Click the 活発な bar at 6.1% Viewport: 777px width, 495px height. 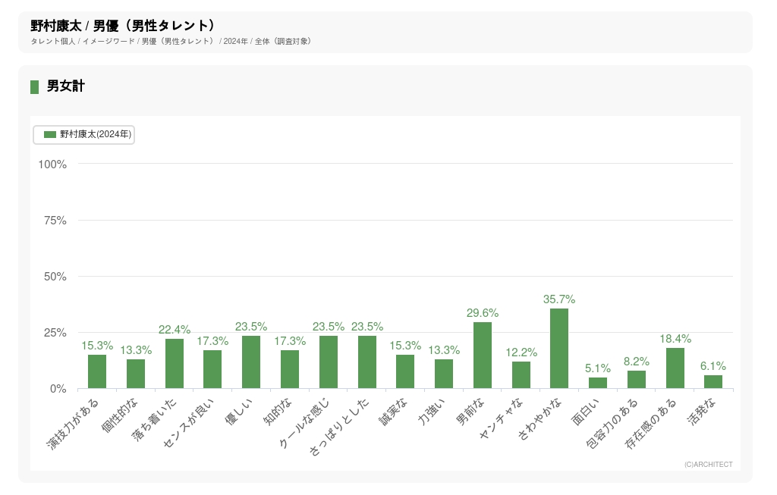(x=713, y=382)
